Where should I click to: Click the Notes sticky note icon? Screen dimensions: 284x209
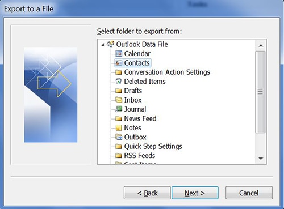[119, 128]
